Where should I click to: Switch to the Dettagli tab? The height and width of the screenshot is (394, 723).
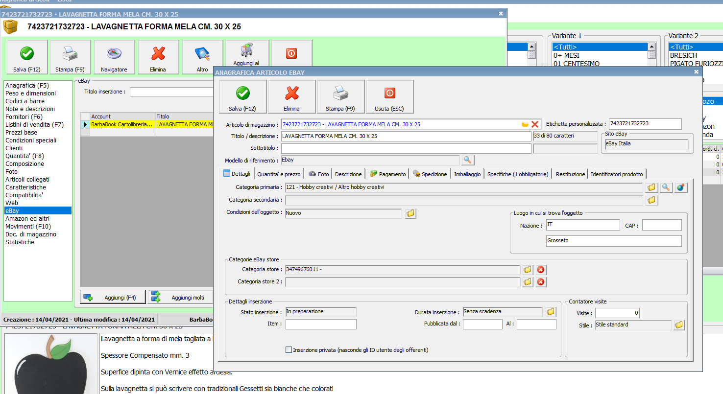pos(237,174)
